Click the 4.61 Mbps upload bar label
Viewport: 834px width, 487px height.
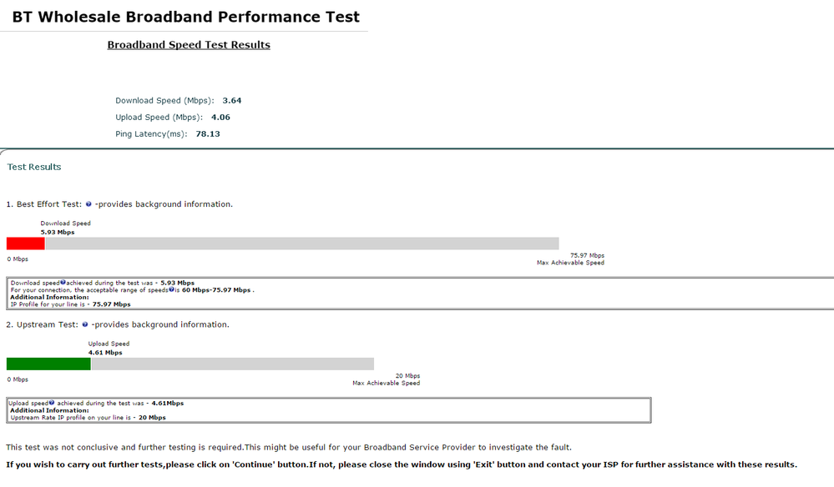[x=105, y=353]
